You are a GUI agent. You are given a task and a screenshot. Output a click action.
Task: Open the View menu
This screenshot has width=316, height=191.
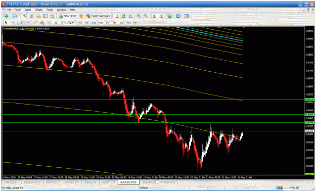tap(18, 10)
